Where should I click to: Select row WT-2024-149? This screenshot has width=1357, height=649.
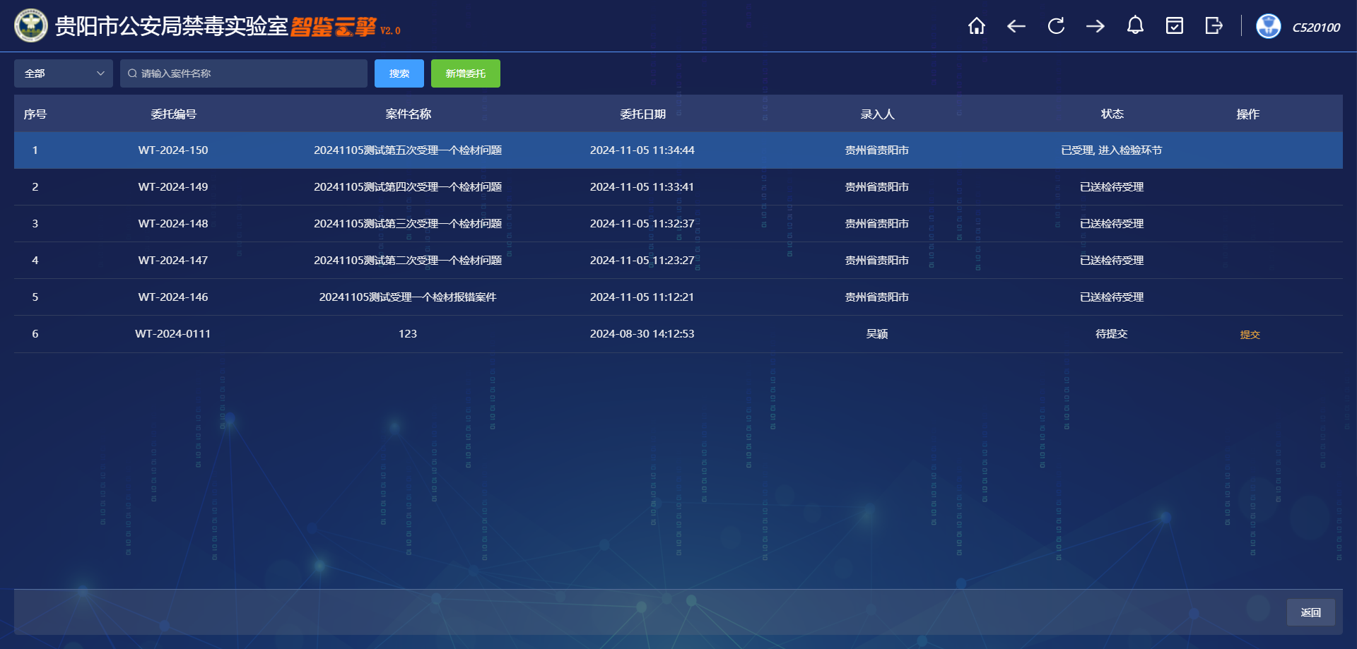173,187
